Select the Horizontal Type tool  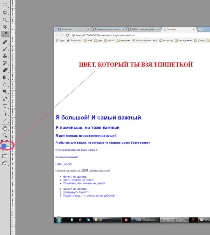point(5,106)
